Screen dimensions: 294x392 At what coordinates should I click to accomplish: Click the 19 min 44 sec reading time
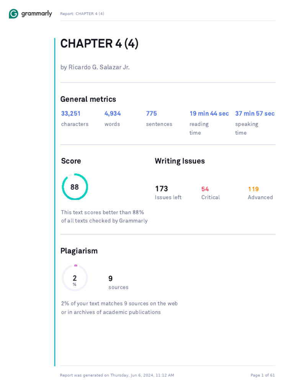coord(209,113)
